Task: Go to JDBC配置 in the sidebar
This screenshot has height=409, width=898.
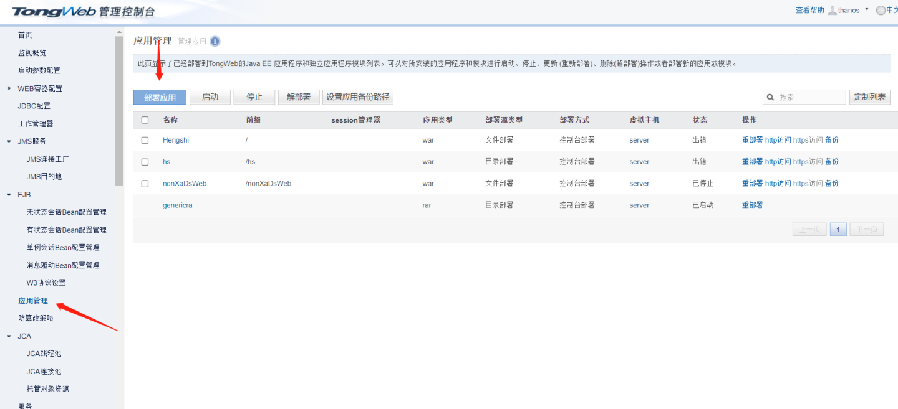Action: pyautogui.click(x=34, y=106)
